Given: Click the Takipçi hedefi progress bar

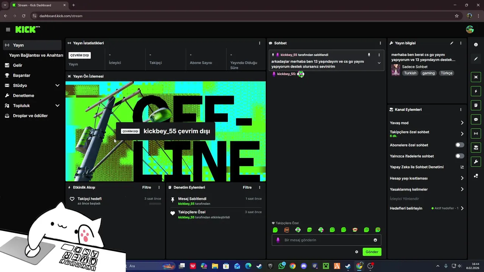Looking at the screenshot, I should point(155,204).
